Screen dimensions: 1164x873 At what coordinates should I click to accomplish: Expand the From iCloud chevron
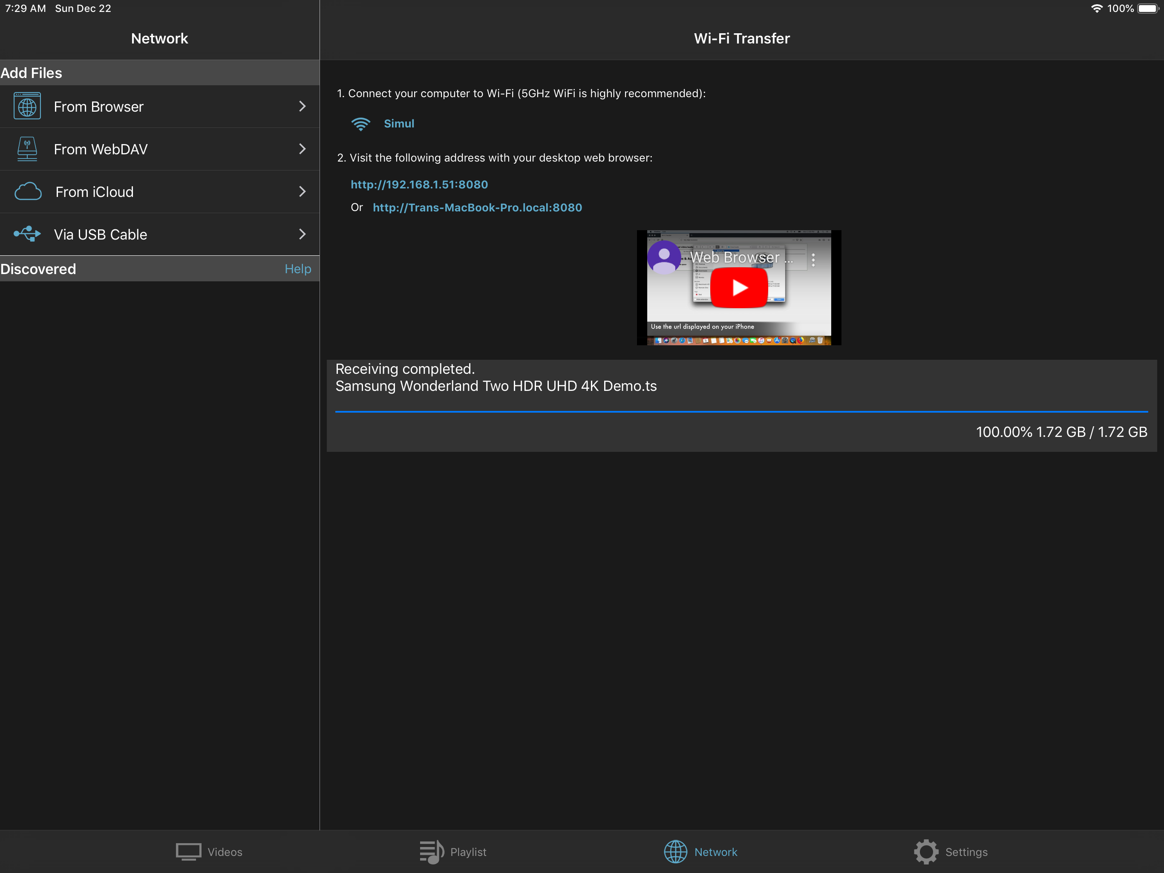302,192
